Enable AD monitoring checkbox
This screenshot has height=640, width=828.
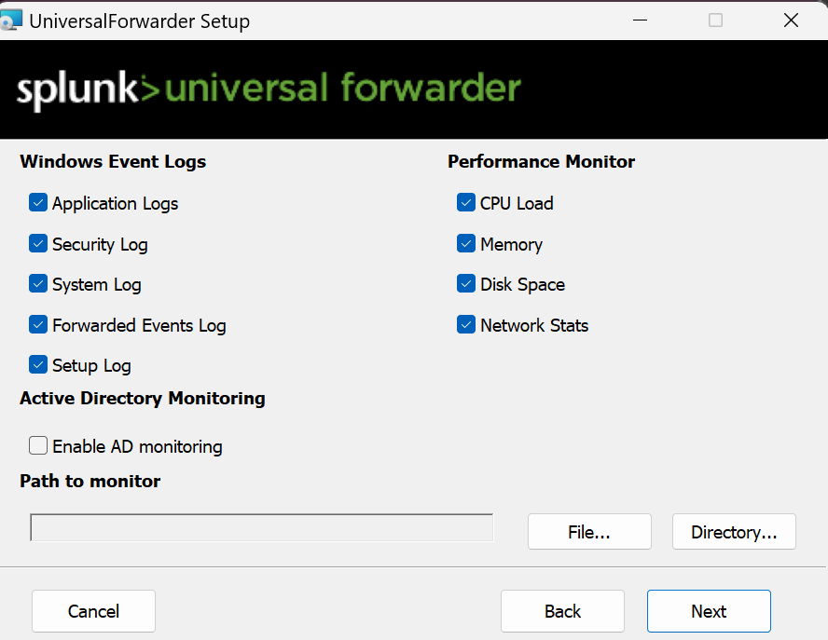[x=38, y=445]
